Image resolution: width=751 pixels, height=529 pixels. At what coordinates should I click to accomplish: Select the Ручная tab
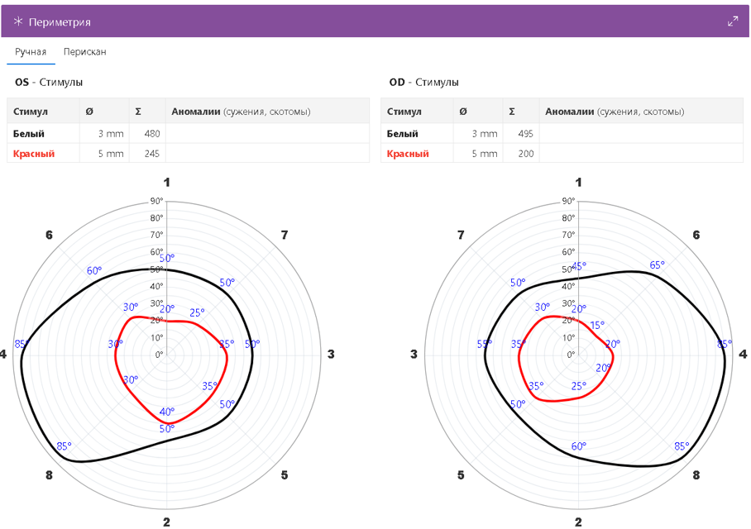(31, 51)
